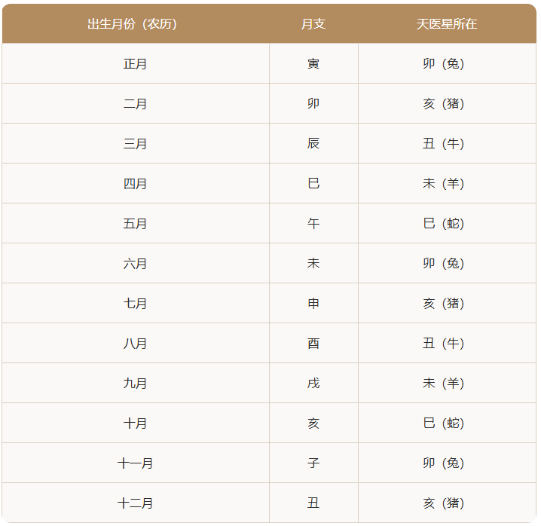Click the 二月 row label
541x526 pixels.
click(x=136, y=104)
